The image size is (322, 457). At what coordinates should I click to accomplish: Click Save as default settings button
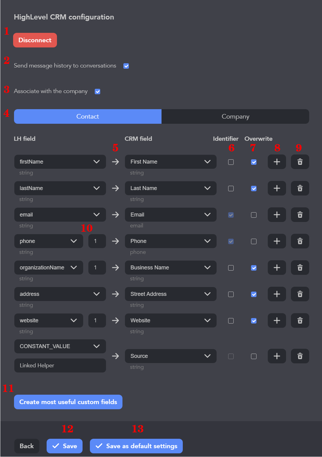point(136,446)
